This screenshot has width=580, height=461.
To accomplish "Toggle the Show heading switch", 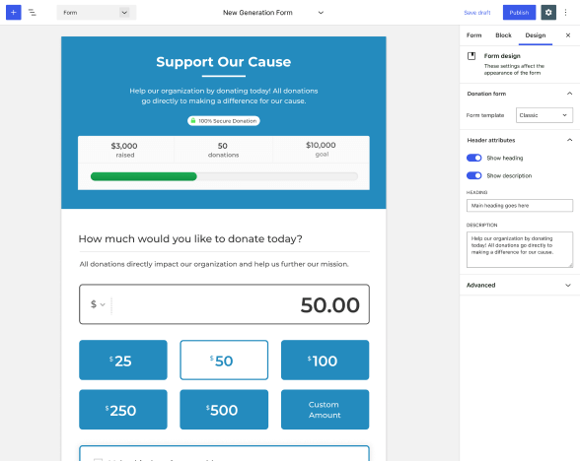I will [x=473, y=158].
